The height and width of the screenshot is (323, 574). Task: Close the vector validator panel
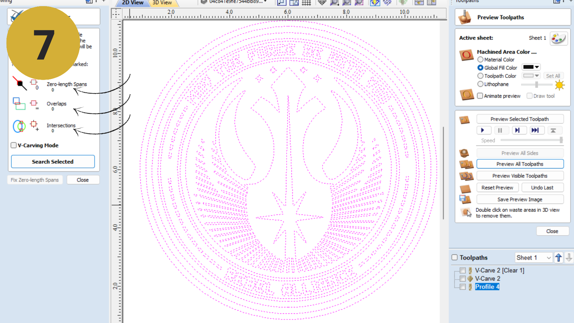pyautogui.click(x=83, y=180)
